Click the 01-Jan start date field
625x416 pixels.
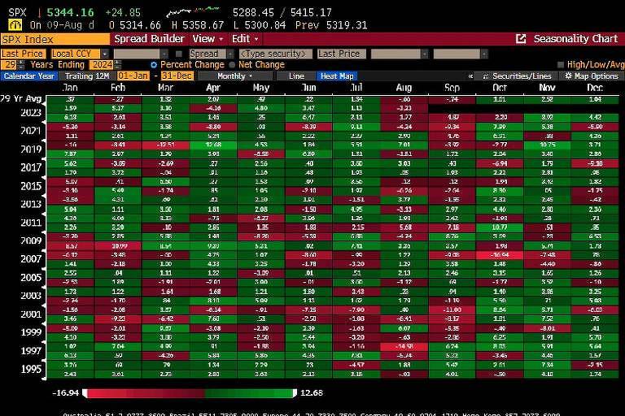click(x=133, y=76)
